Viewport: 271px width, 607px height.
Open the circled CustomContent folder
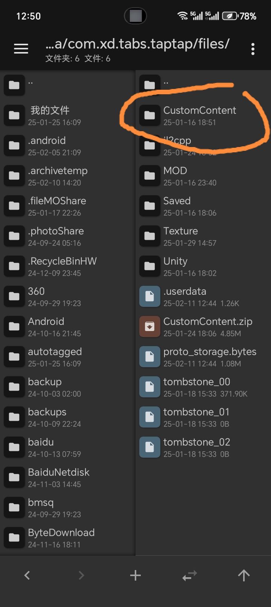pos(199,115)
